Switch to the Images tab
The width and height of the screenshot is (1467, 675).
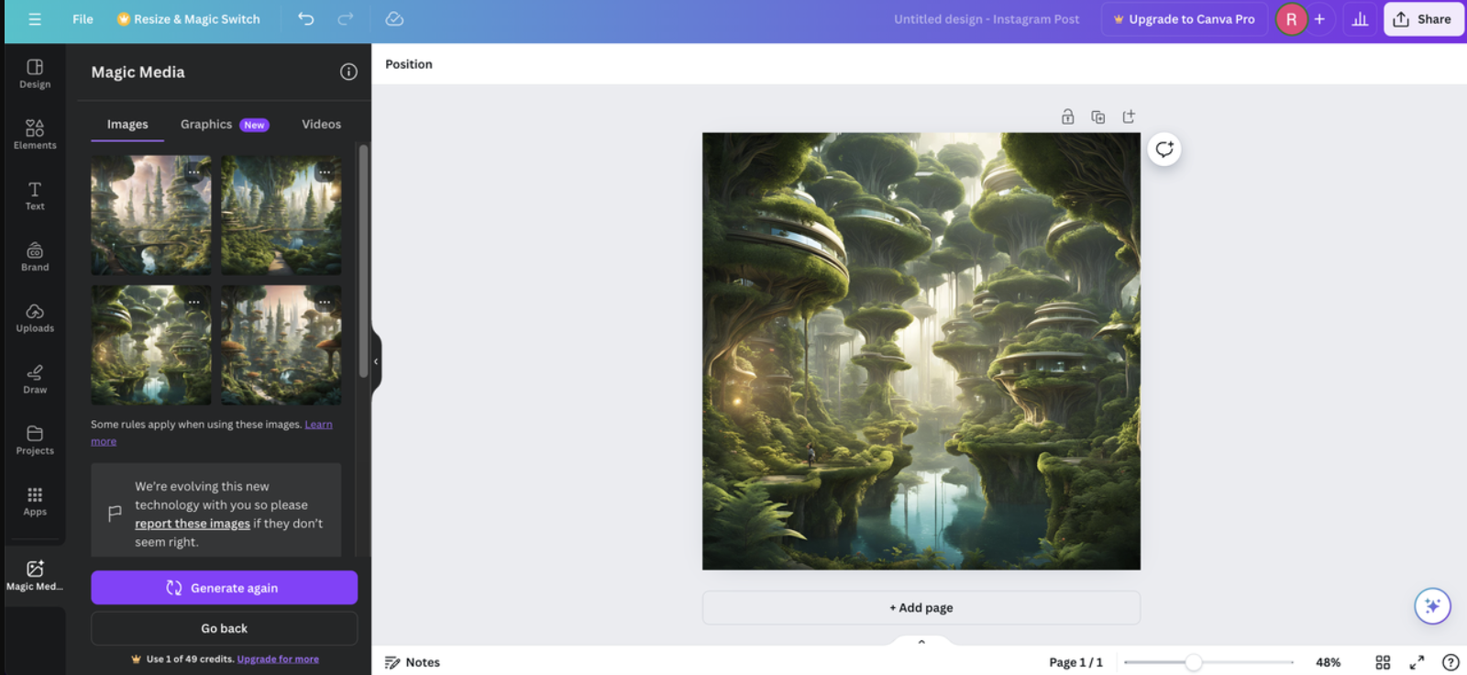pyautogui.click(x=127, y=124)
